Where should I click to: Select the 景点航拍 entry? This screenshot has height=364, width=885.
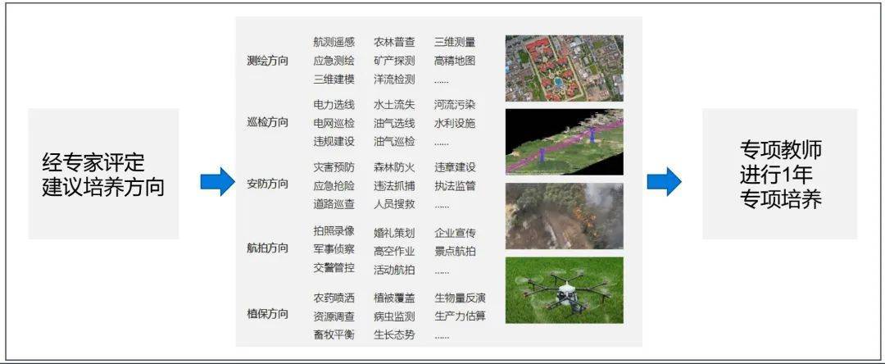pos(455,251)
